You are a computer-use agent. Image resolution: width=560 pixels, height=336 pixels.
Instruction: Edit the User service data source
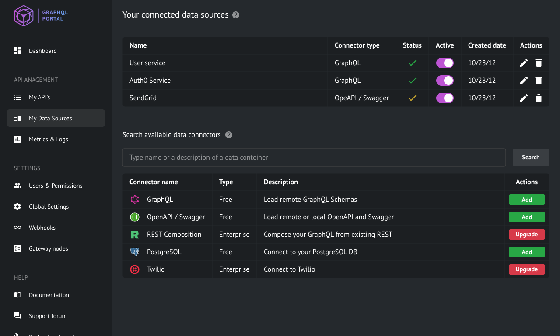coord(524,63)
